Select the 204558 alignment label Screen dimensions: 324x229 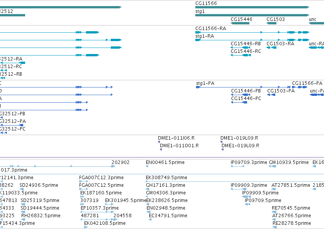tap(122, 216)
